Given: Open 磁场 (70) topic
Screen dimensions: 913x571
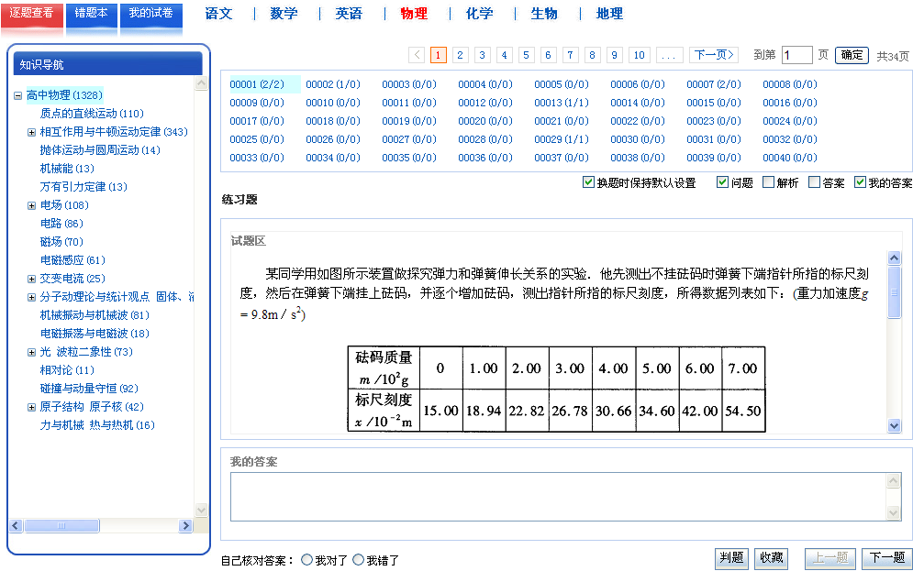Looking at the screenshot, I should 61,242.
